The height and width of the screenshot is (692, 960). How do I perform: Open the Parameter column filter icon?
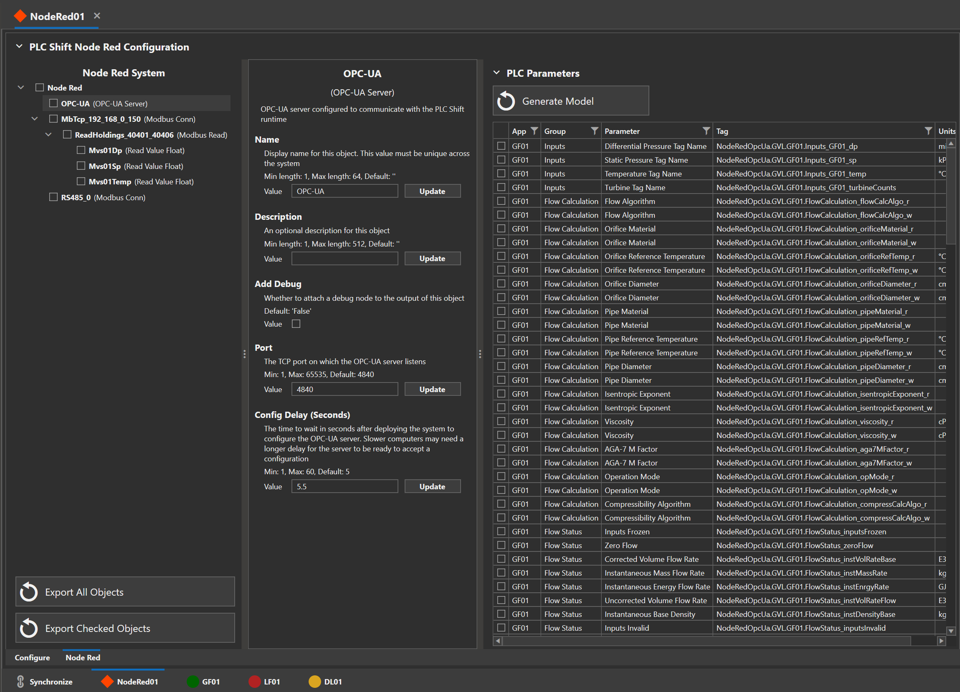[706, 131]
